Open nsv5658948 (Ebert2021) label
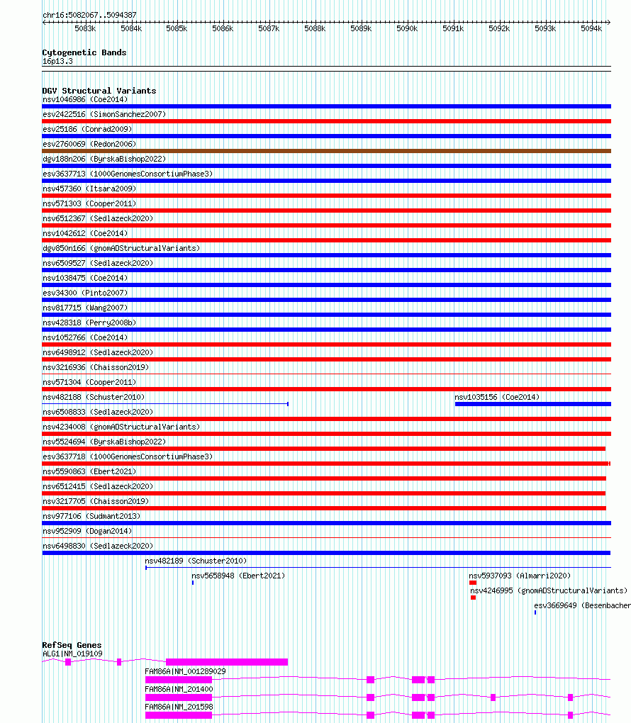 pyautogui.click(x=238, y=576)
